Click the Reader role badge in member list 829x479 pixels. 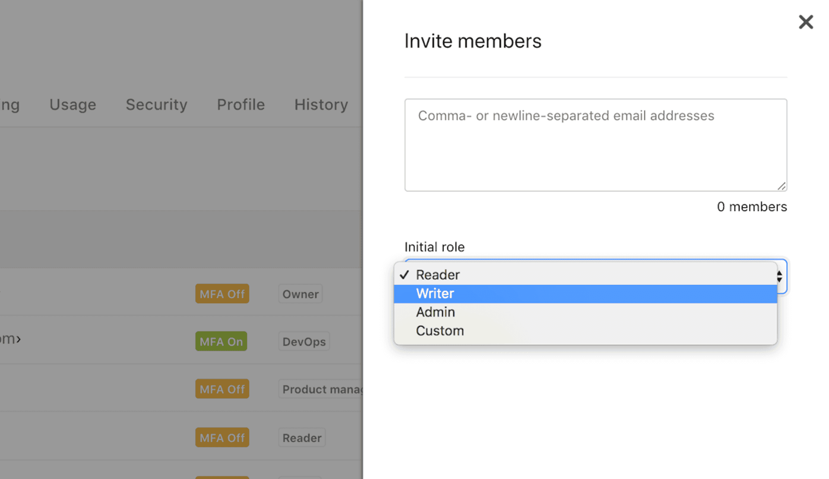click(x=301, y=437)
